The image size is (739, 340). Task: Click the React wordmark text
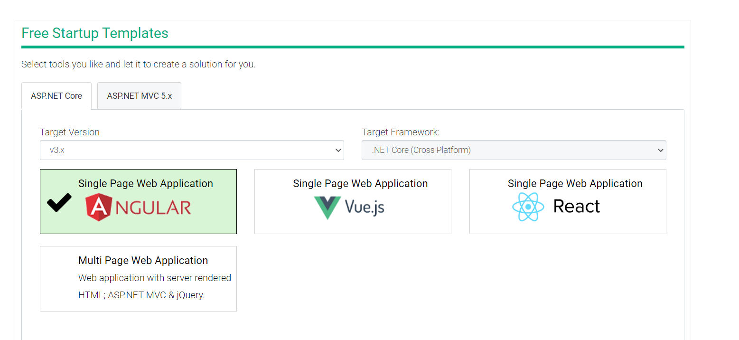(577, 207)
